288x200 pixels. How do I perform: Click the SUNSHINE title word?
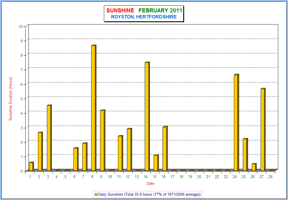120,10
